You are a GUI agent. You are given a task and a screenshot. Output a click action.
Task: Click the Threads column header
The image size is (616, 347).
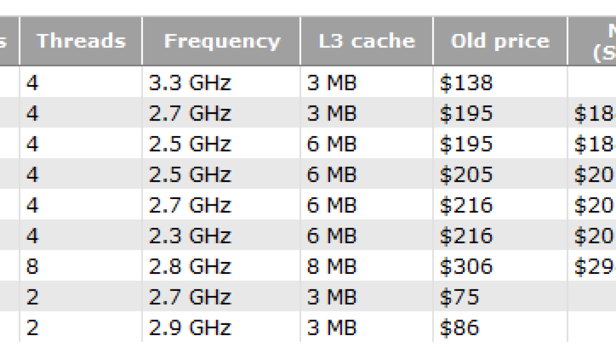81,41
